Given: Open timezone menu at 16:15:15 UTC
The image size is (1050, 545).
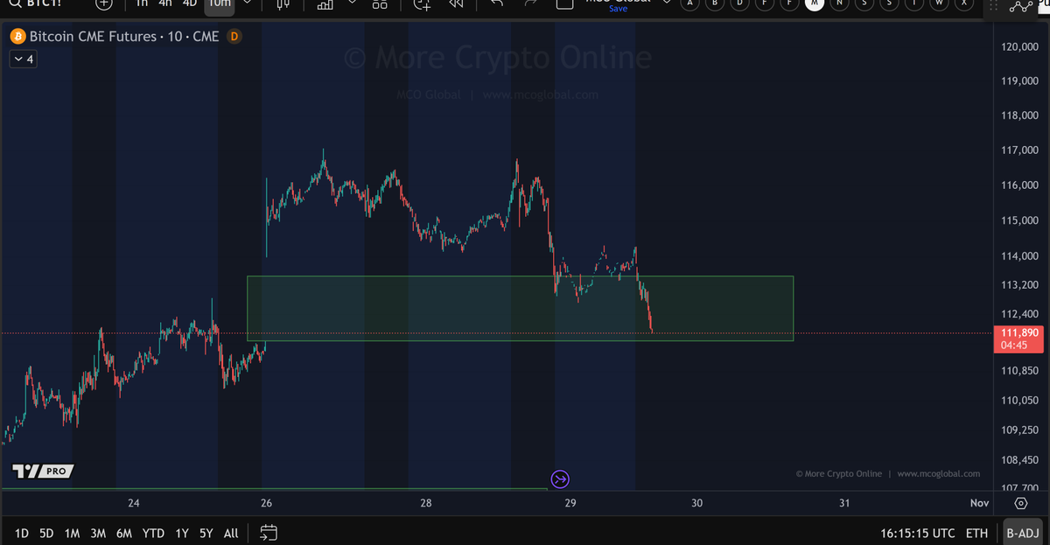Looking at the screenshot, I should click(920, 533).
